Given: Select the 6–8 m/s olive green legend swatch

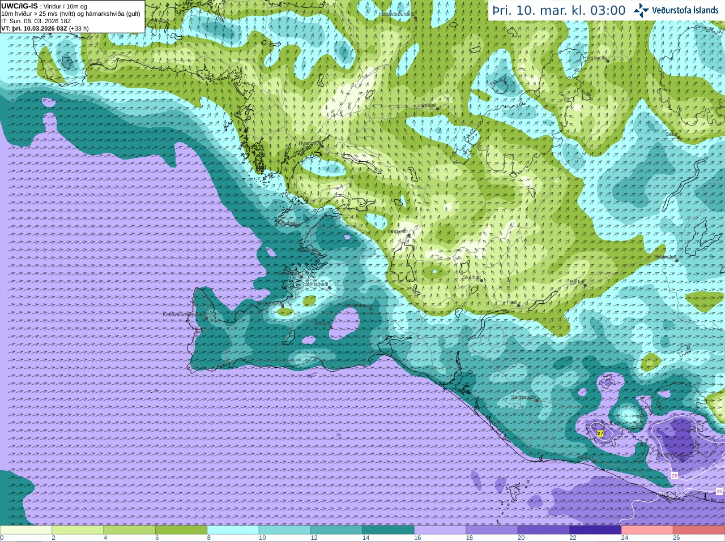Looking at the screenshot, I should 181,530.
